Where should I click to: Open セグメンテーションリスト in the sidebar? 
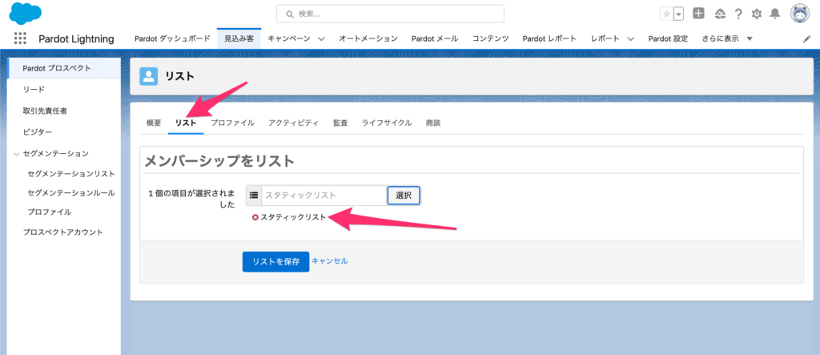coord(71,173)
